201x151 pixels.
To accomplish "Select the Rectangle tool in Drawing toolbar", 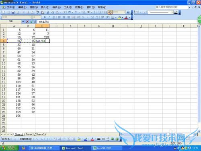I will 46,139.
